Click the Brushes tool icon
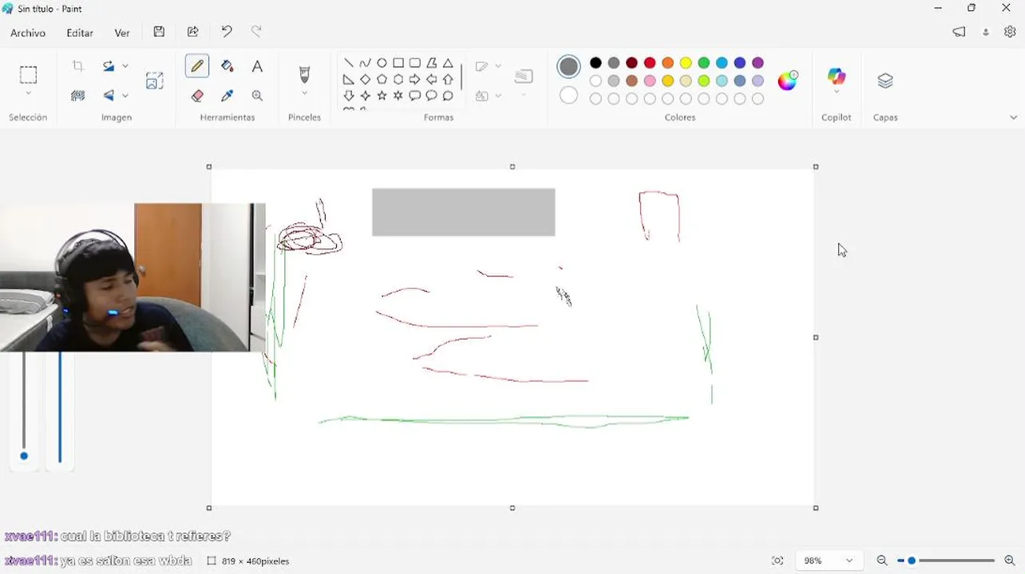The height and width of the screenshot is (574, 1025). pos(304,75)
